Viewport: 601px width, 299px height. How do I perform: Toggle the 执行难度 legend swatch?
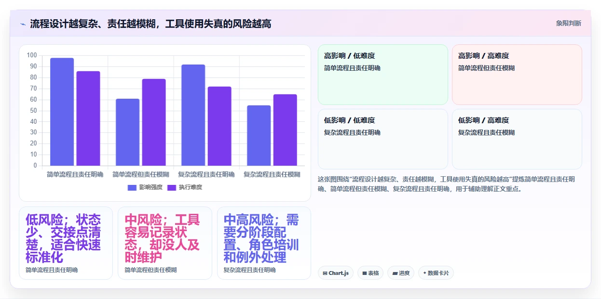tap(172, 187)
